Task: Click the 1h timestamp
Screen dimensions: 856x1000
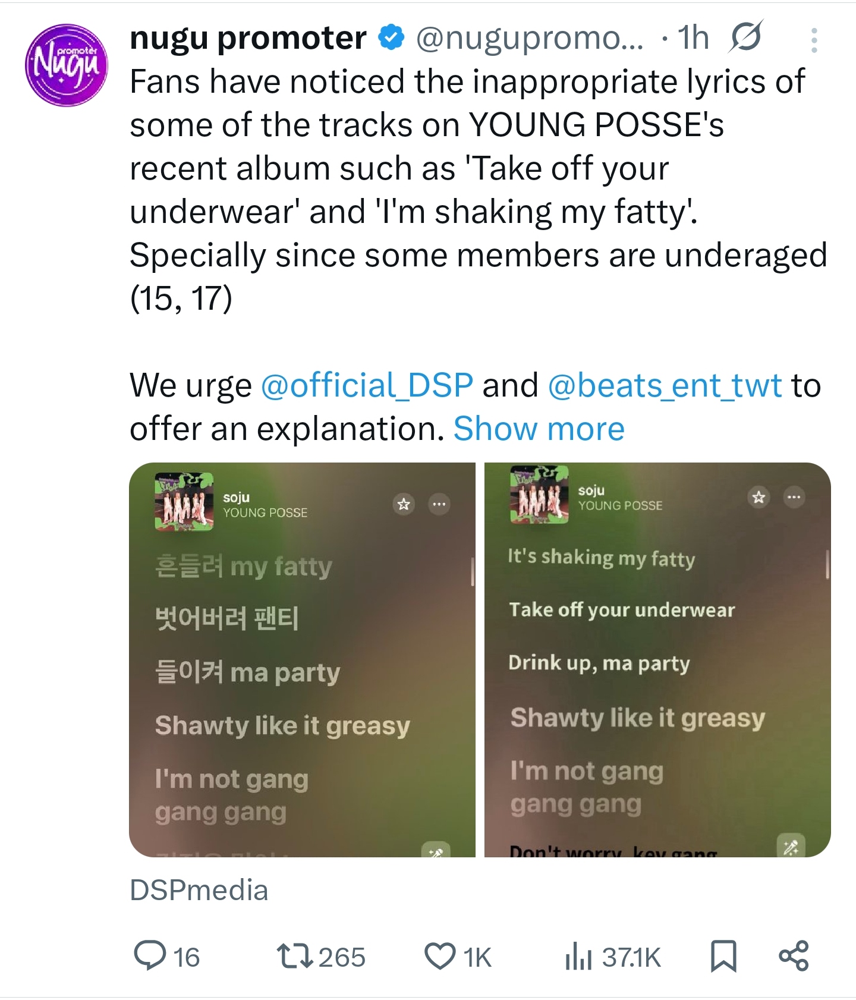Action: [x=693, y=38]
